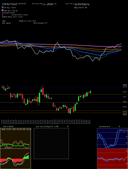Click the 'SI 14/5: 48.97 / 51.48' value

point(19,15)
